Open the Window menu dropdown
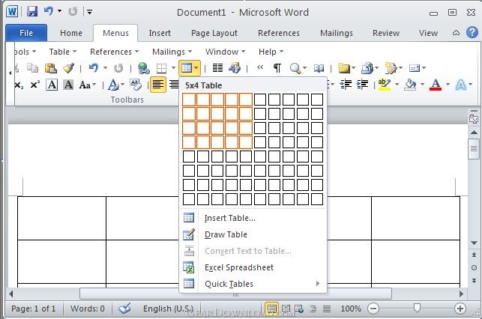482x319 pixels. point(225,52)
